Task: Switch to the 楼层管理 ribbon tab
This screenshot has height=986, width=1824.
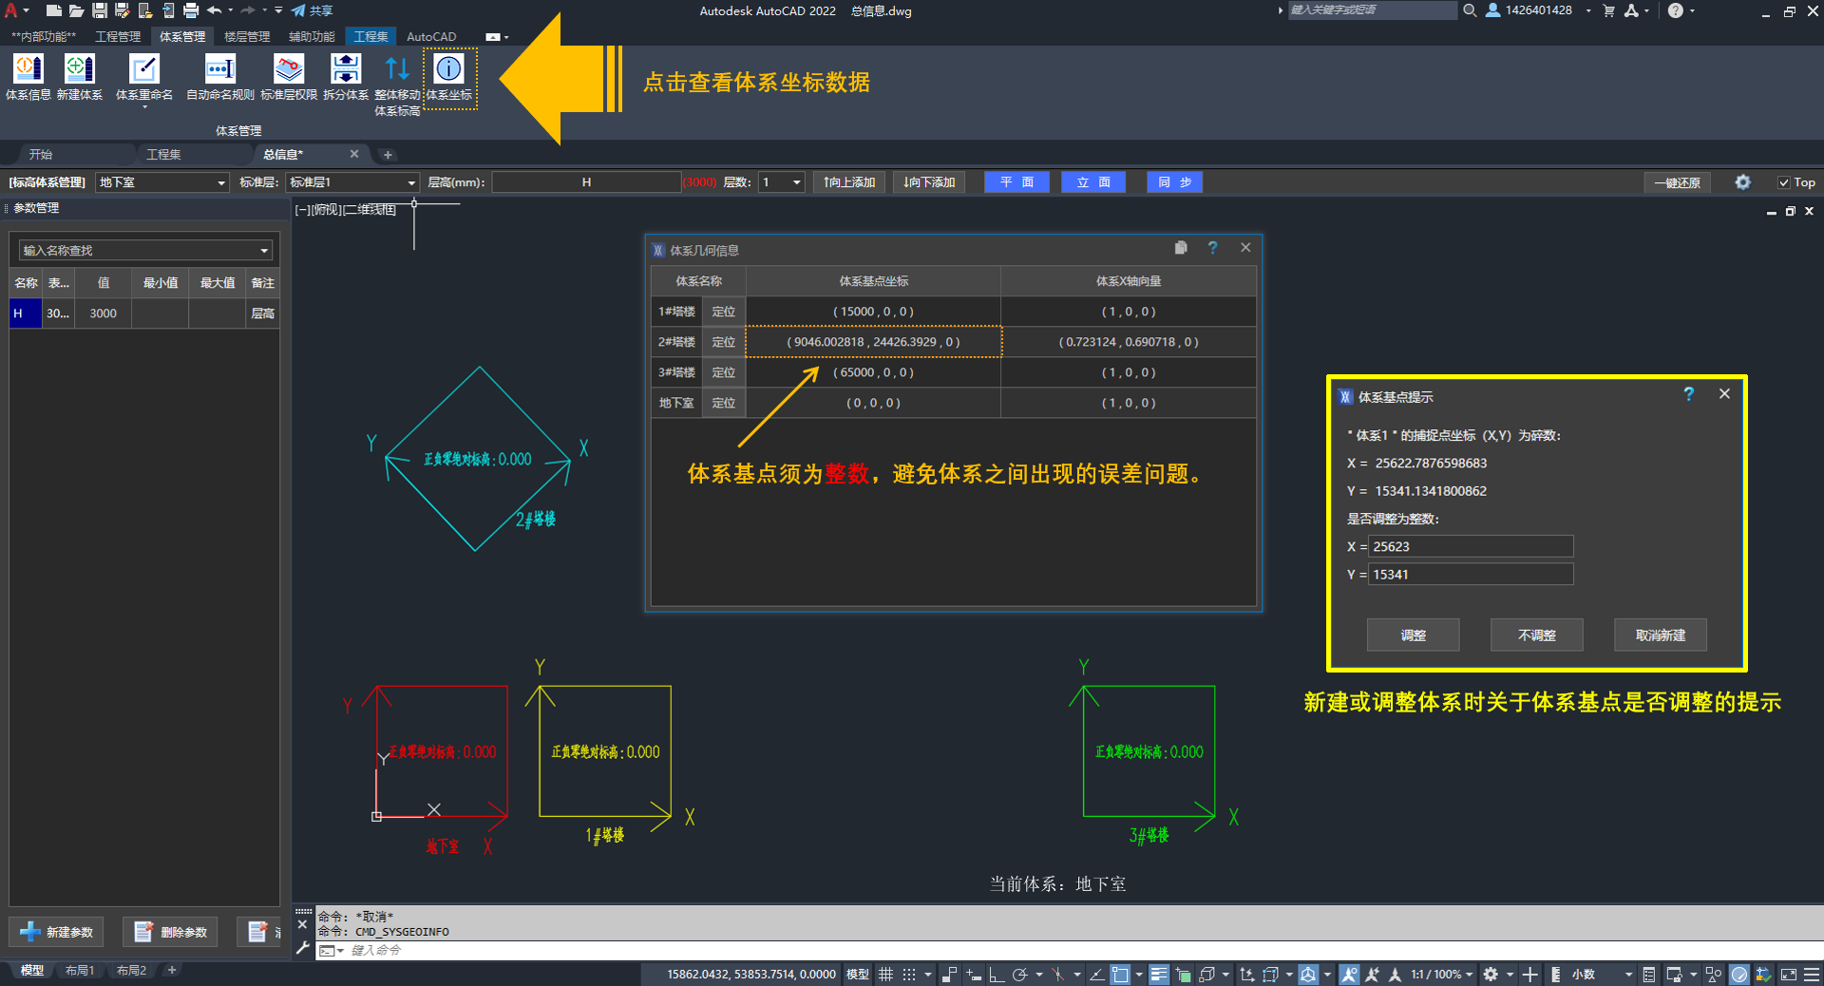Action: pos(246,37)
